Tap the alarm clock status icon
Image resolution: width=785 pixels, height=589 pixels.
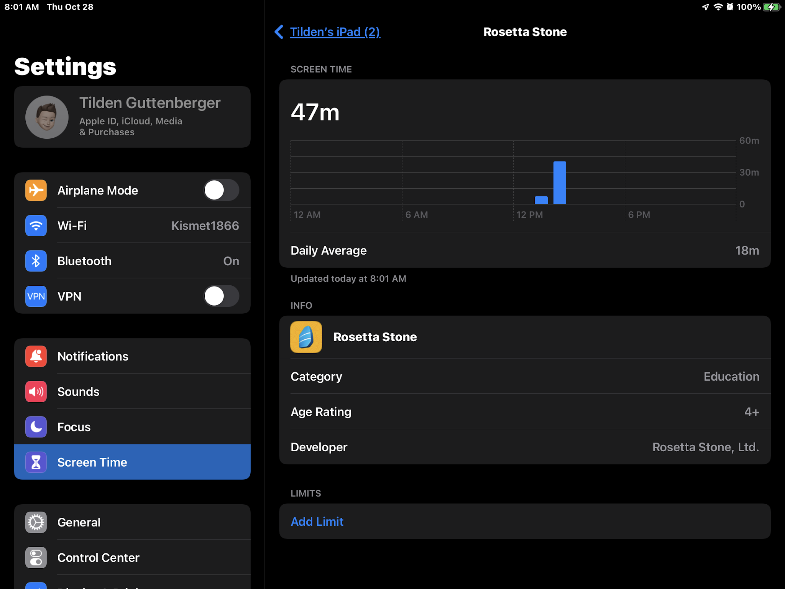(730, 7)
